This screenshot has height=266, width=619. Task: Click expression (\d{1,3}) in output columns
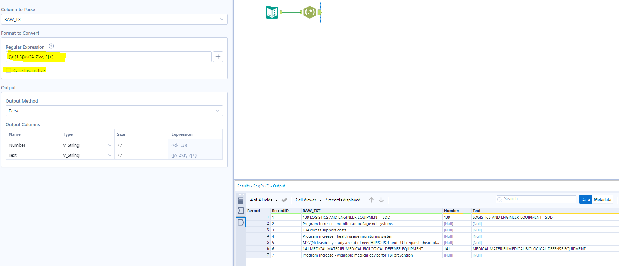(195, 145)
